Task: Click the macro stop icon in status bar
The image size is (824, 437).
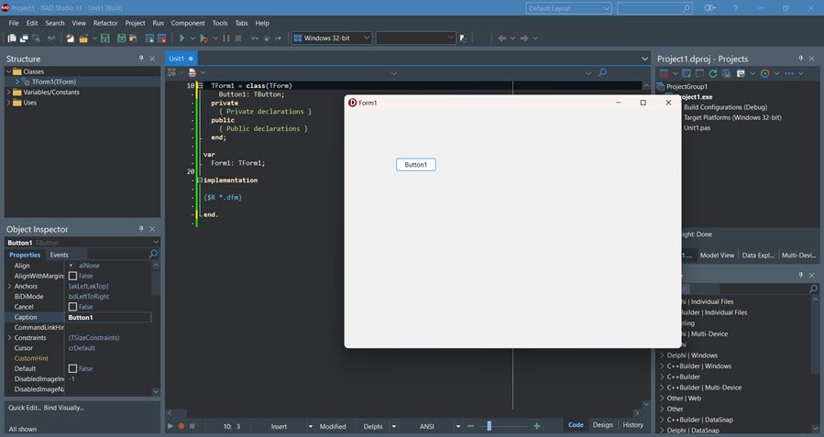Action: (x=192, y=426)
